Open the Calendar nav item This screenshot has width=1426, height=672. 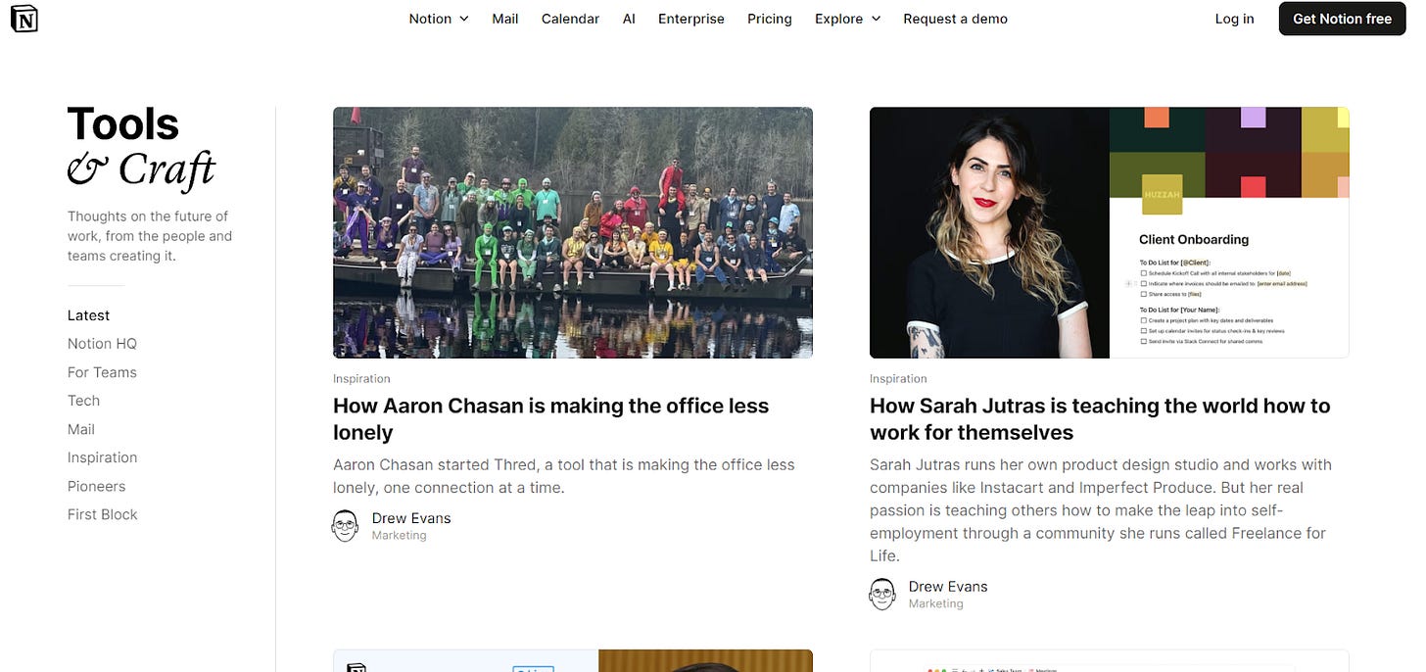[x=570, y=19]
